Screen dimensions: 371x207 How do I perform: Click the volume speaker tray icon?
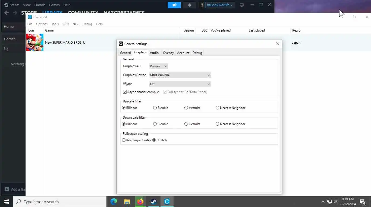pos(336,202)
